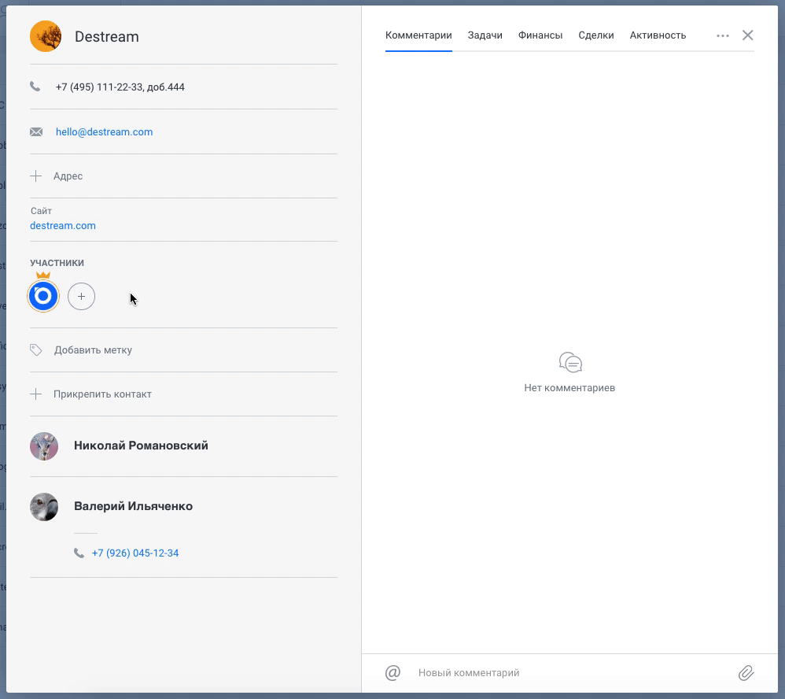
Task: Open the Финансы tab
Action: click(540, 35)
